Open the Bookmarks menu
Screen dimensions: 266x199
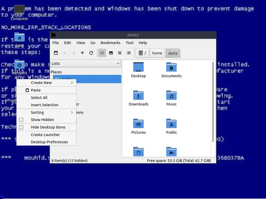point(110,43)
